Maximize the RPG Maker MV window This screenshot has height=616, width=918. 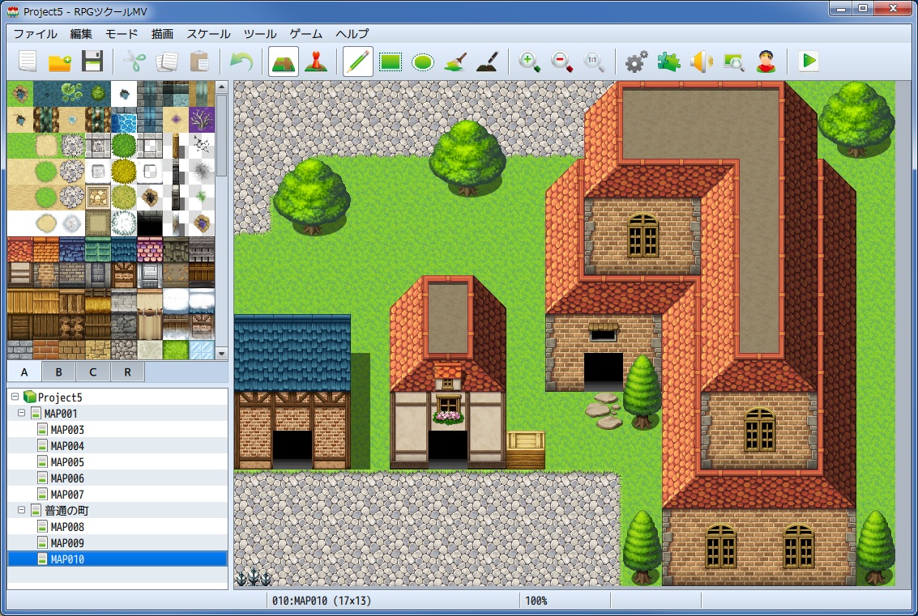pyautogui.click(x=863, y=9)
